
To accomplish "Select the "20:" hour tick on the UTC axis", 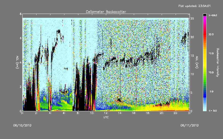I will [162, 113].
